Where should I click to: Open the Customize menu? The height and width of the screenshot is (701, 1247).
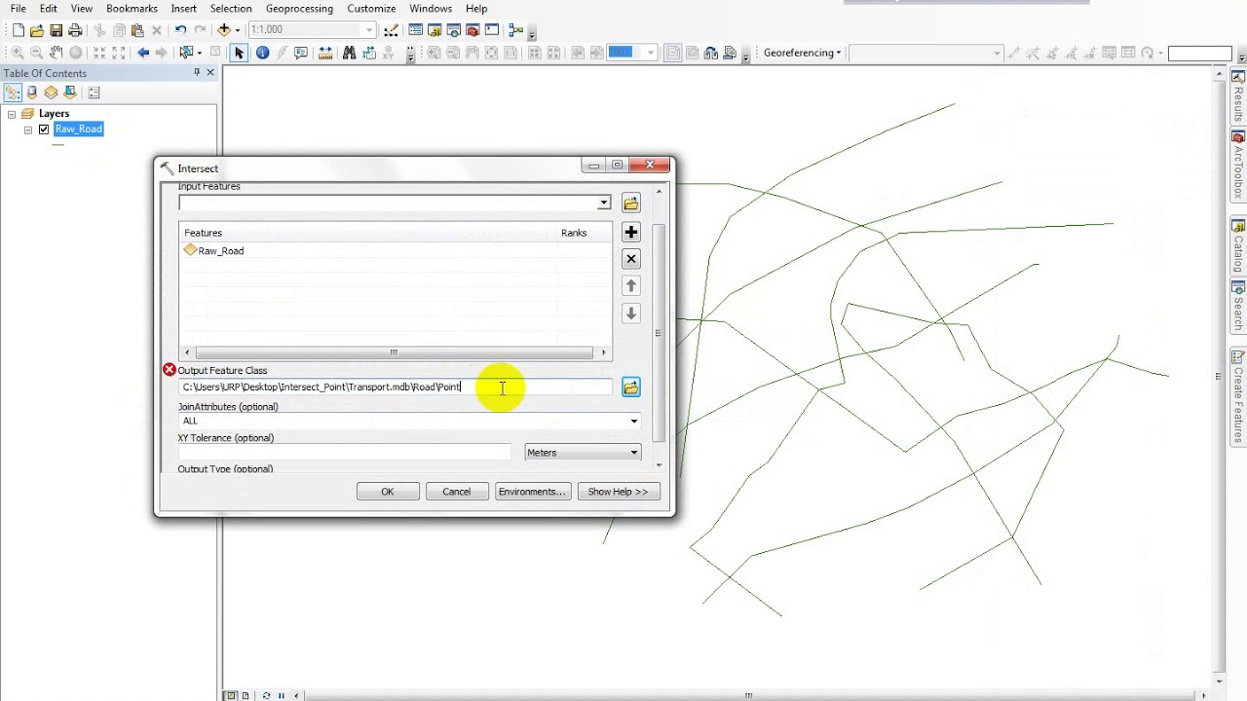click(371, 9)
